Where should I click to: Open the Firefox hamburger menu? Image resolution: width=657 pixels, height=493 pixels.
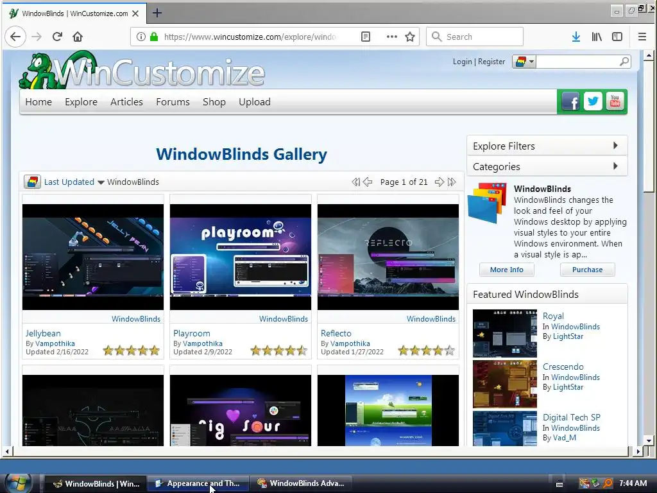[642, 37]
